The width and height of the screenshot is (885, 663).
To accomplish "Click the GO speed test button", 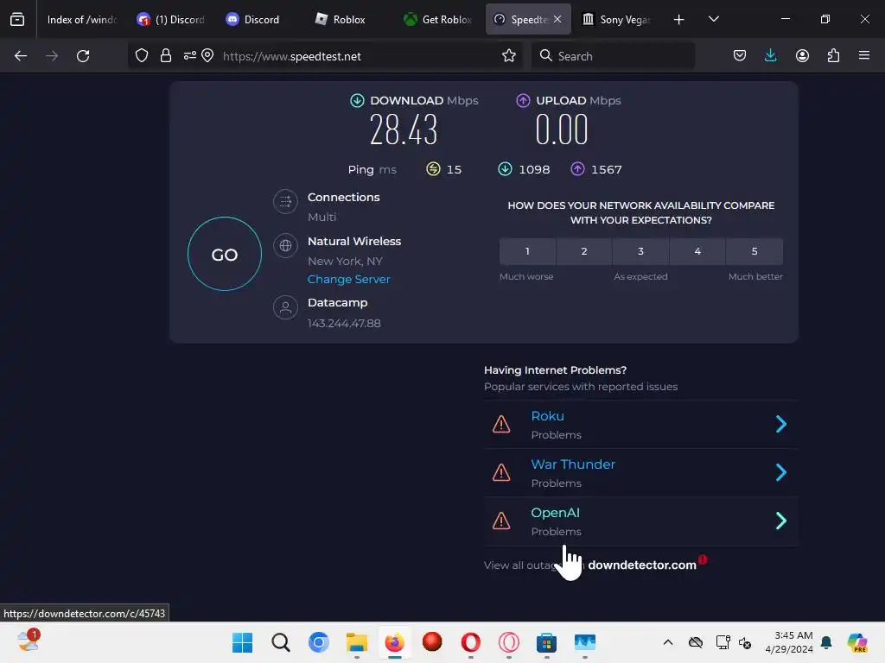I will click(225, 255).
